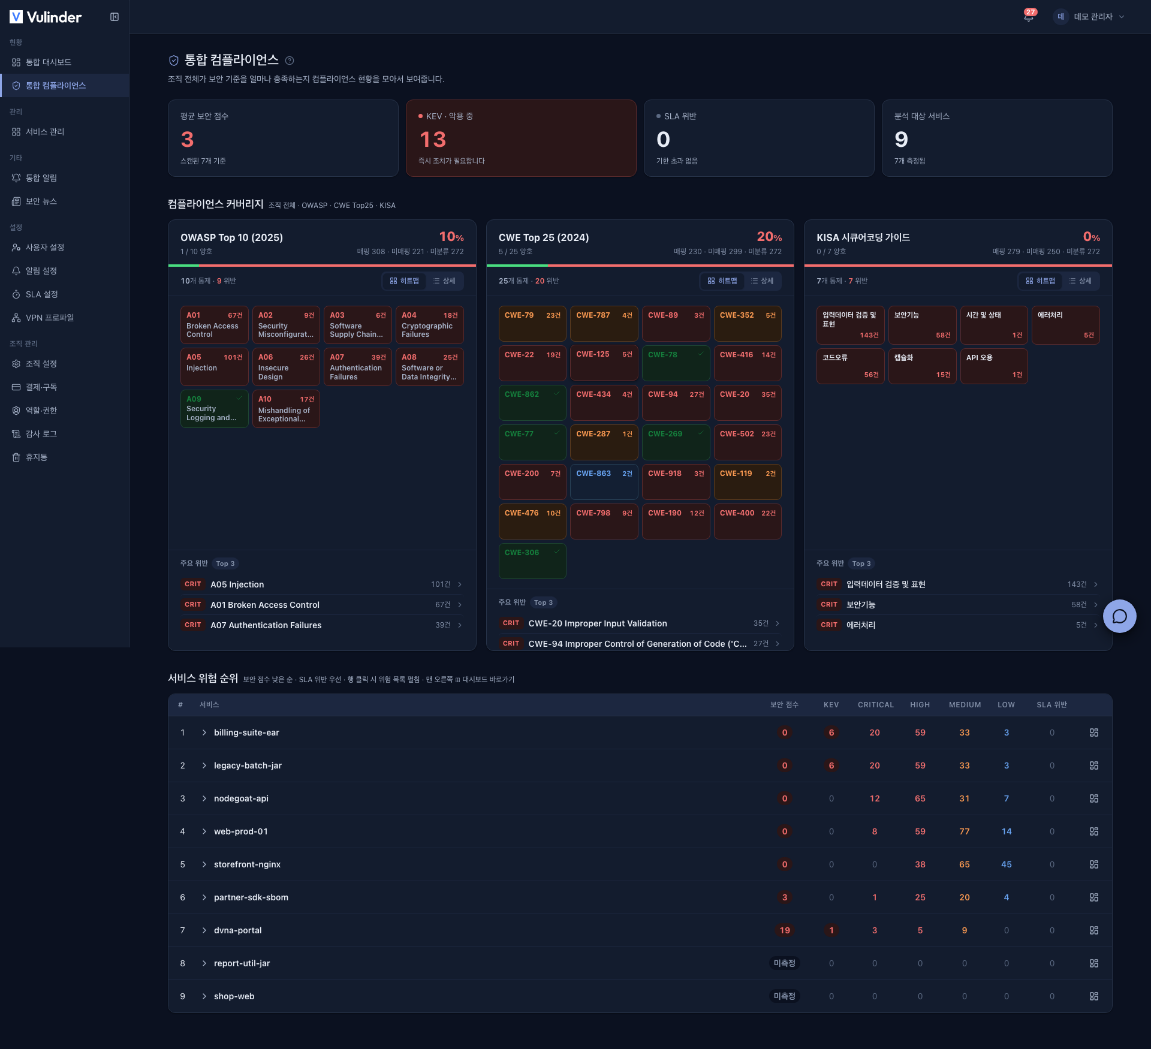
Task: Select 히트맵 view in KISA panel
Action: (1041, 281)
